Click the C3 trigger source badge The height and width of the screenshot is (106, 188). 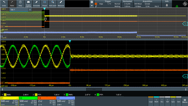96,4
